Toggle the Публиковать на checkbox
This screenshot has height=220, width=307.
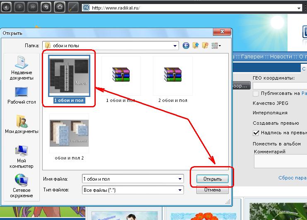coord(256,94)
